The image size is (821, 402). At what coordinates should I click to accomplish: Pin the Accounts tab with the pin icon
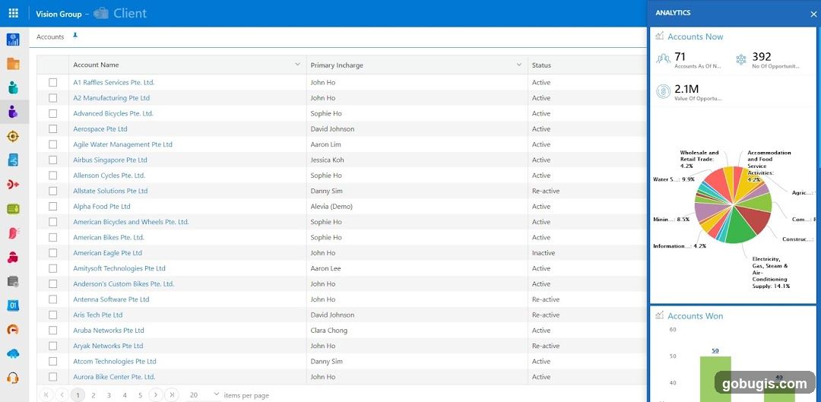click(74, 36)
